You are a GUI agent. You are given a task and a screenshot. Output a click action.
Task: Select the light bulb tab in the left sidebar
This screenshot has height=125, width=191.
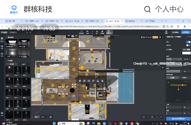tap(2, 40)
